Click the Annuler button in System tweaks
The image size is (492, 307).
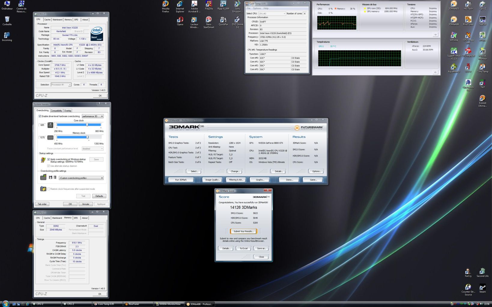pos(86,204)
